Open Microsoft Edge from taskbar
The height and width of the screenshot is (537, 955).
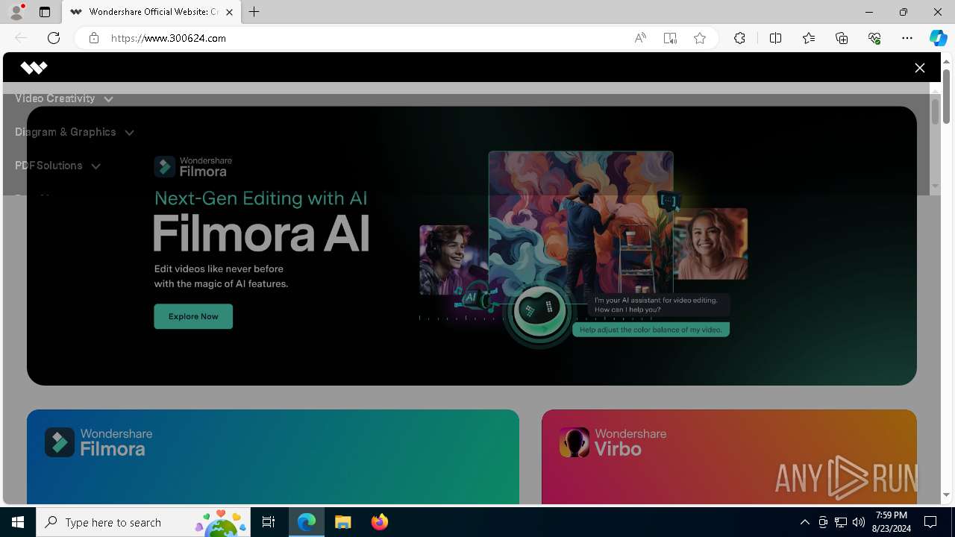tap(307, 522)
